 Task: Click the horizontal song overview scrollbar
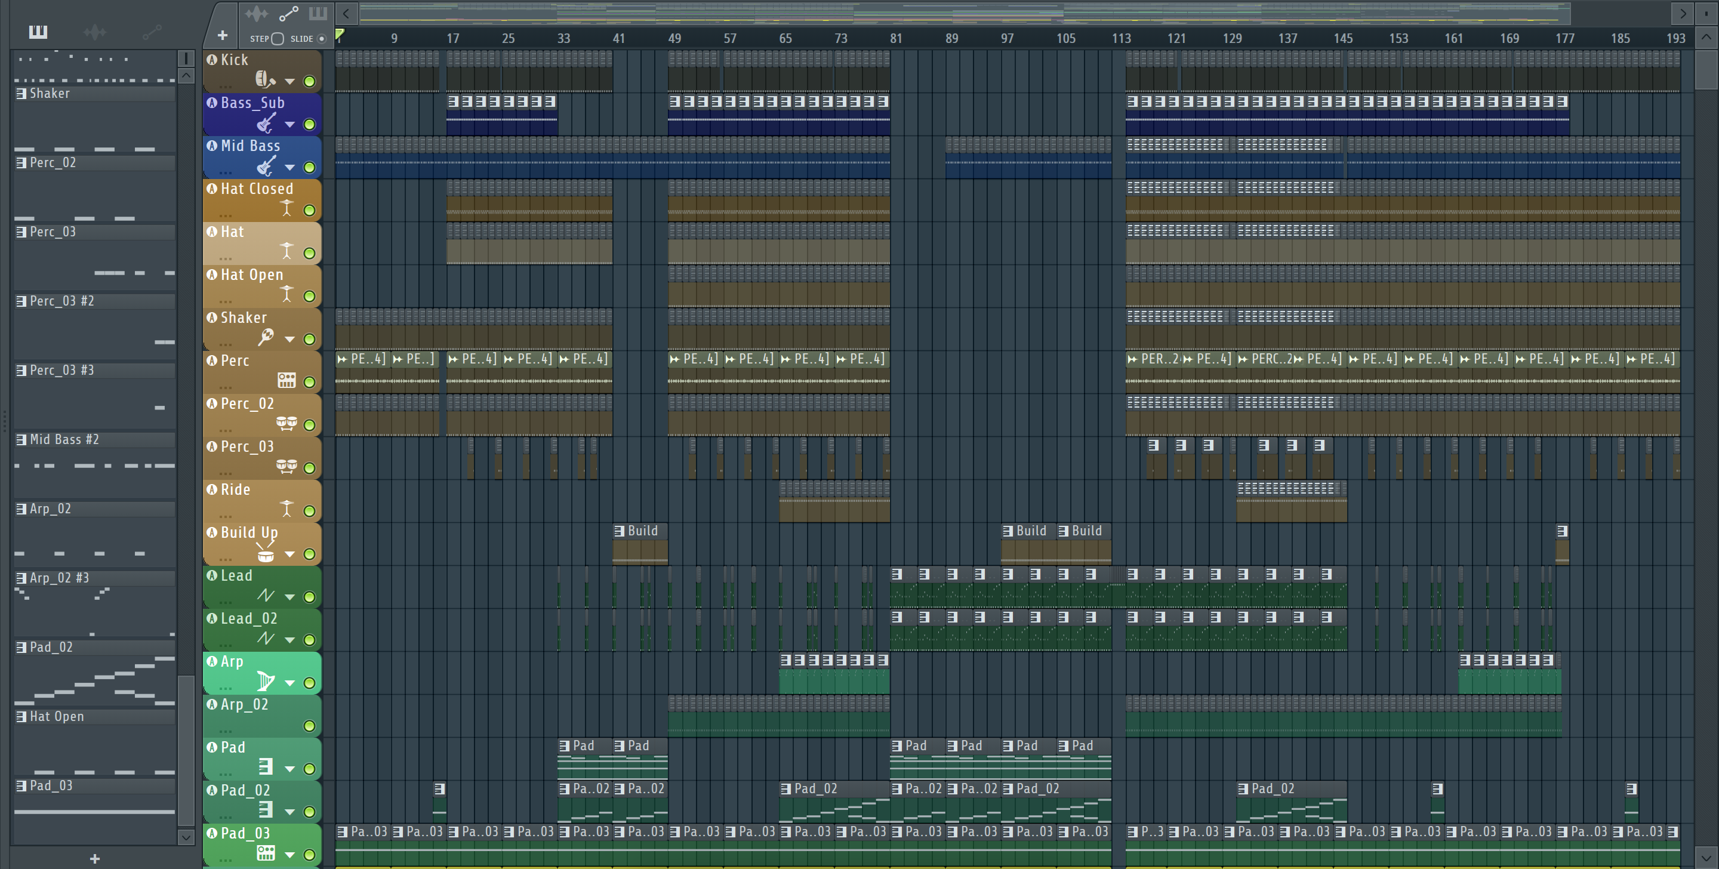[965, 13]
